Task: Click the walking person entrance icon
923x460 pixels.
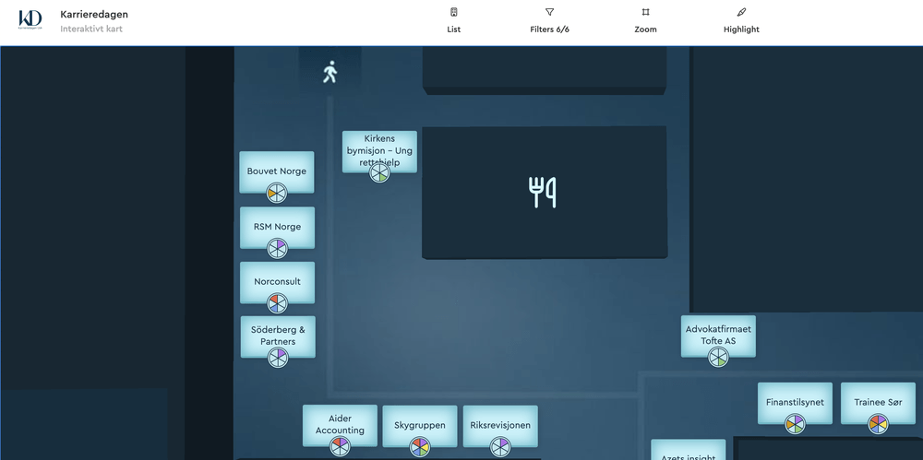Action: [x=330, y=72]
